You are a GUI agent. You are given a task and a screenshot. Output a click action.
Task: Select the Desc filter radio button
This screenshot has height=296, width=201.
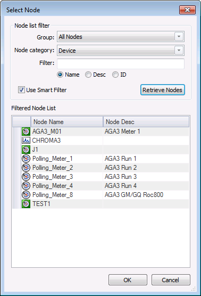[x=88, y=75]
